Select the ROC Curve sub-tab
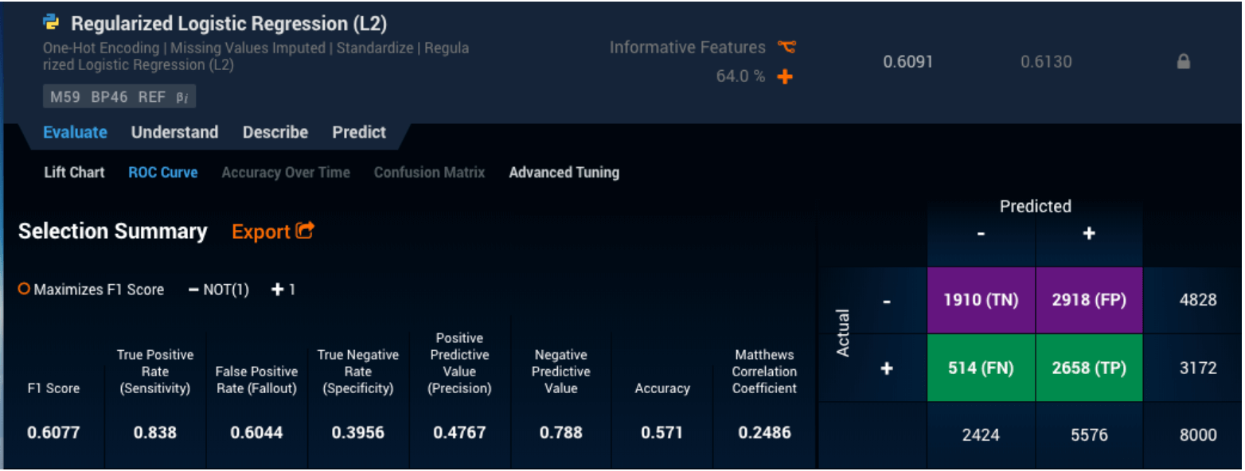Viewport: 1245px width, 471px height. [162, 173]
